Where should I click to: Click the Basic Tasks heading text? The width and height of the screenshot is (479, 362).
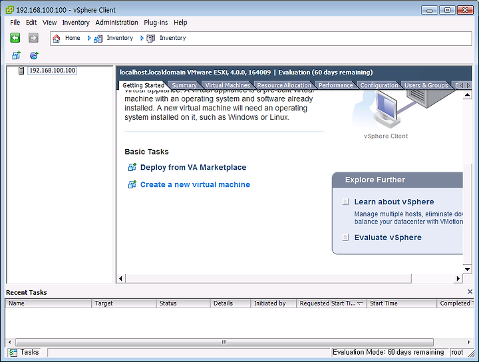(x=146, y=152)
